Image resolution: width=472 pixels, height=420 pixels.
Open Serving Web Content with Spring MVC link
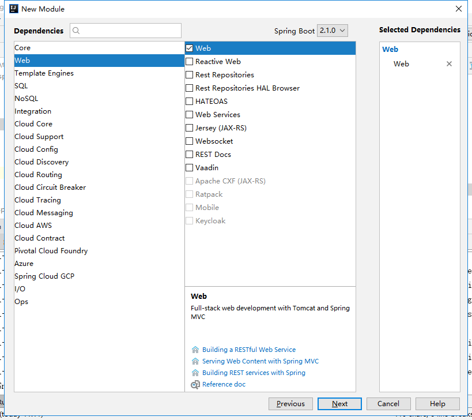(260, 361)
